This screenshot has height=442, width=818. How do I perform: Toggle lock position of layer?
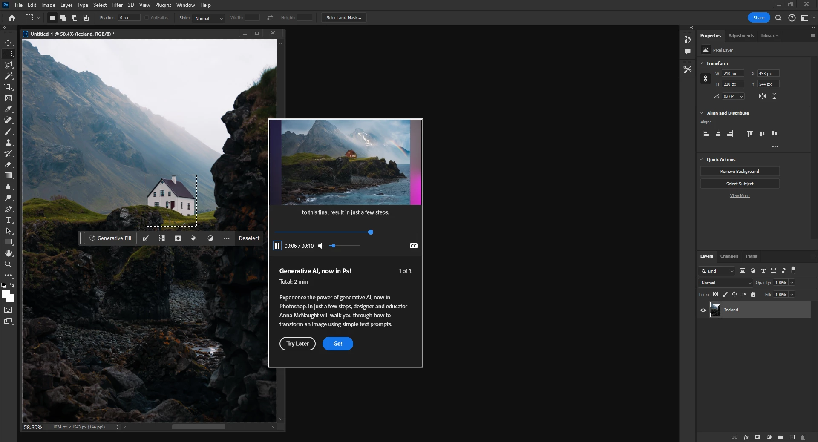pos(734,294)
